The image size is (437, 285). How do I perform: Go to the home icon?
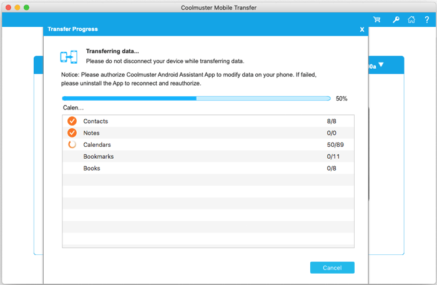pyautogui.click(x=411, y=19)
